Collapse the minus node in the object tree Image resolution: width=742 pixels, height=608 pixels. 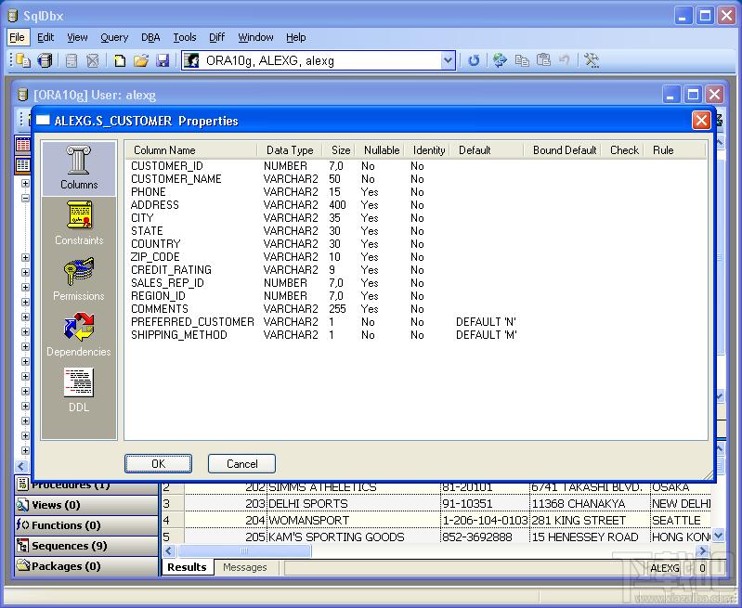[26, 198]
